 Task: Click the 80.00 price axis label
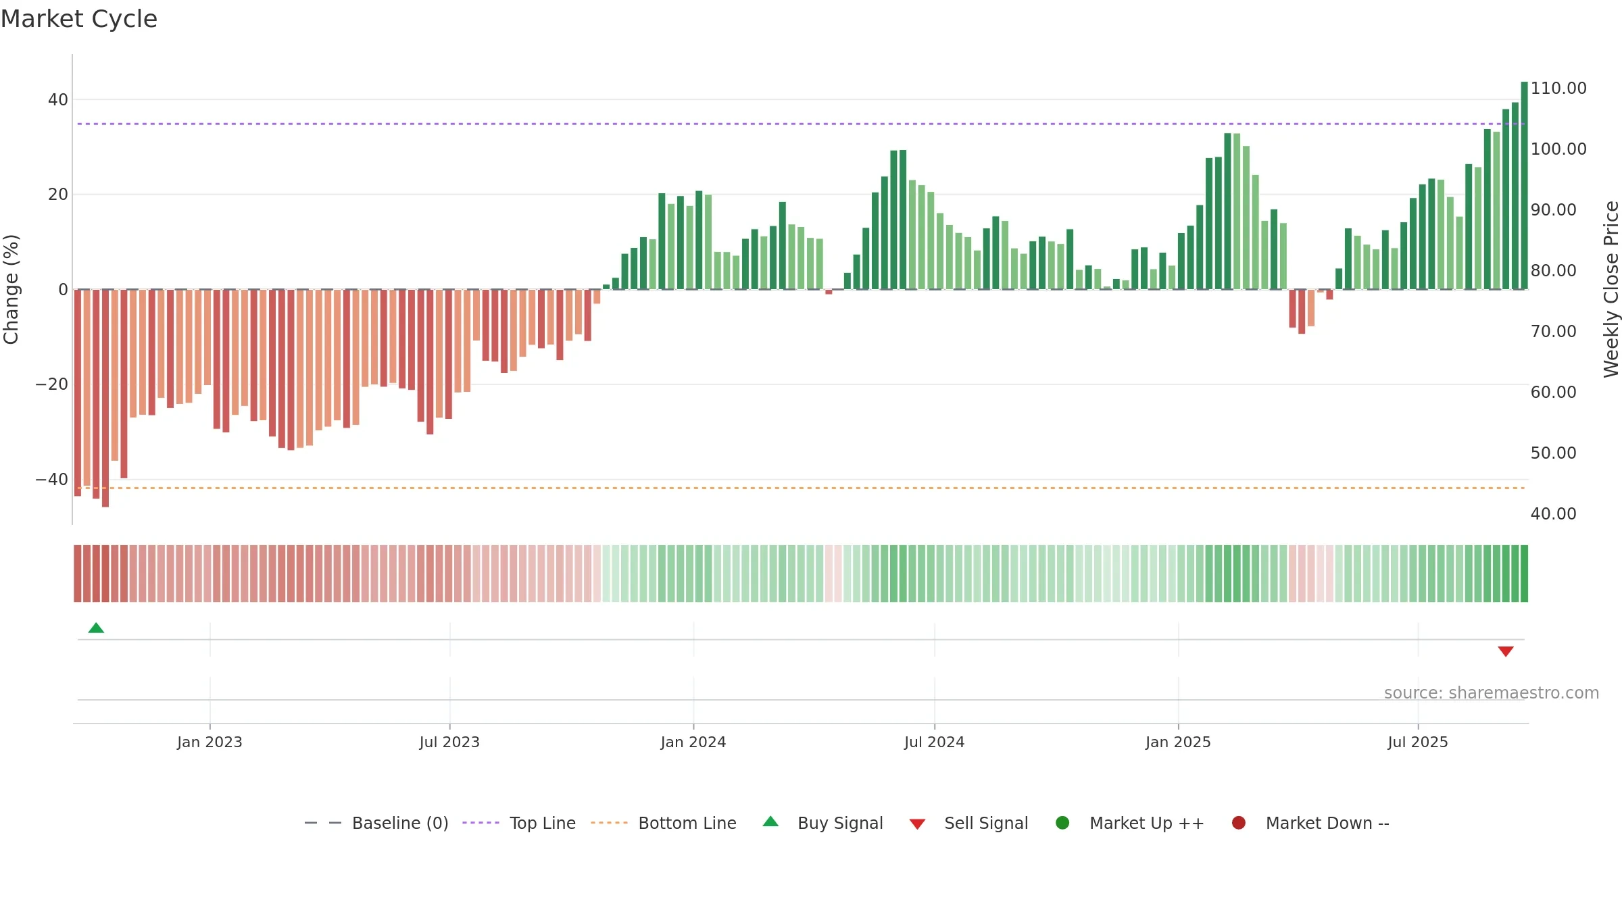pyautogui.click(x=1554, y=271)
